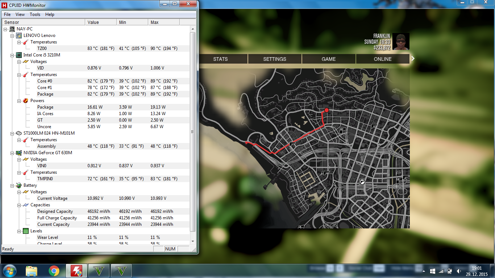Switch to the SETTINGS tab in game menu
495x278 pixels.
[275, 59]
